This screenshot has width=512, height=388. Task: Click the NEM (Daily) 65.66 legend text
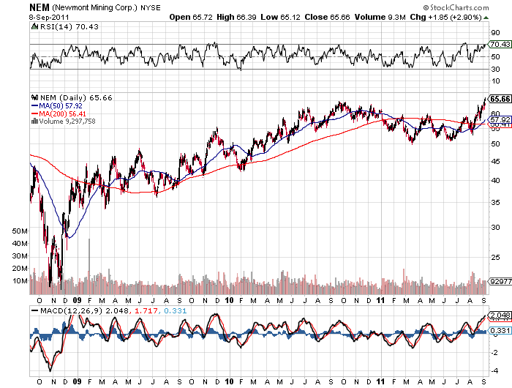[76, 97]
